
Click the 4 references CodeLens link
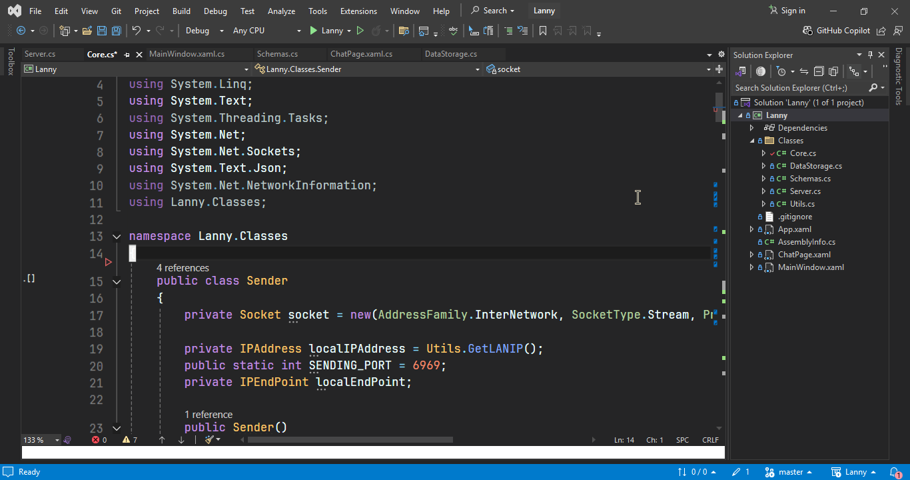183,268
